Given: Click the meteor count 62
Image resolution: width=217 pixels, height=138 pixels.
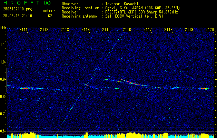Looking at the screenshot, I should 50,16.
